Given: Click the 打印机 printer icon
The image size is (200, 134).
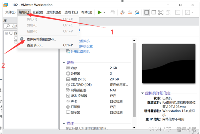Looking at the screenshot, I should point(68,107).
